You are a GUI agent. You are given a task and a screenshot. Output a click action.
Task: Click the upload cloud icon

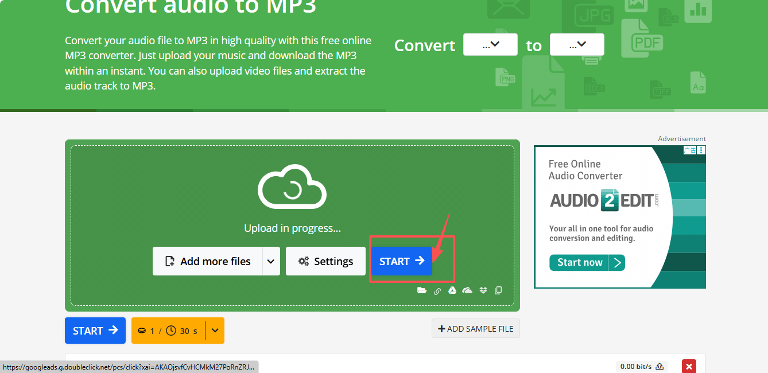pos(292,187)
